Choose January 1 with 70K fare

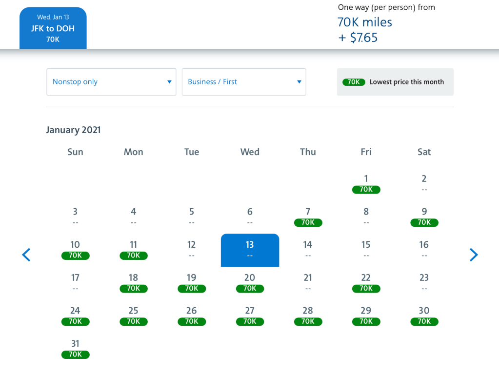(x=366, y=184)
